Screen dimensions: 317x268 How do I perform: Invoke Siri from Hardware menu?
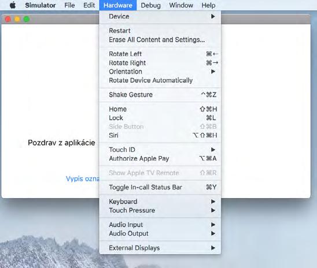pyautogui.click(x=160, y=135)
